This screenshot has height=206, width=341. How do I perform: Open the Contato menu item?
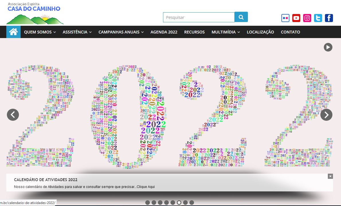coord(290,32)
